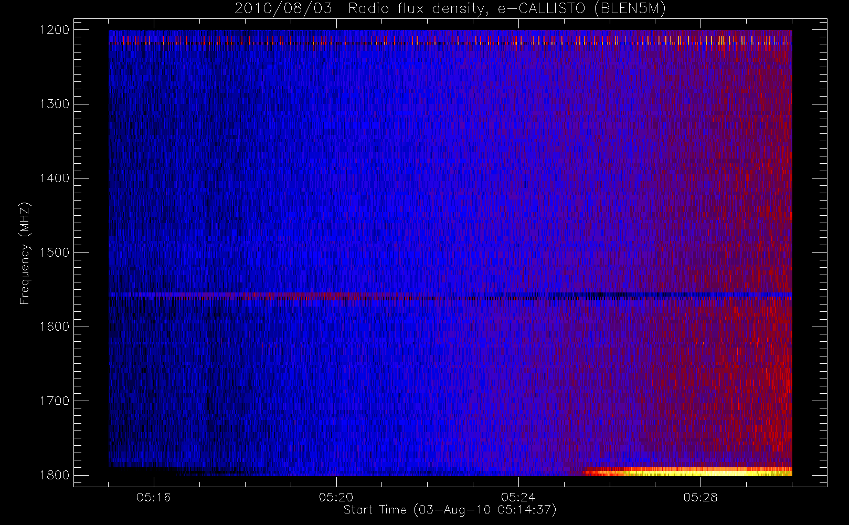This screenshot has width=849, height=525.
Task: Click the 1600 frequency axis label
Action: tap(55, 327)
